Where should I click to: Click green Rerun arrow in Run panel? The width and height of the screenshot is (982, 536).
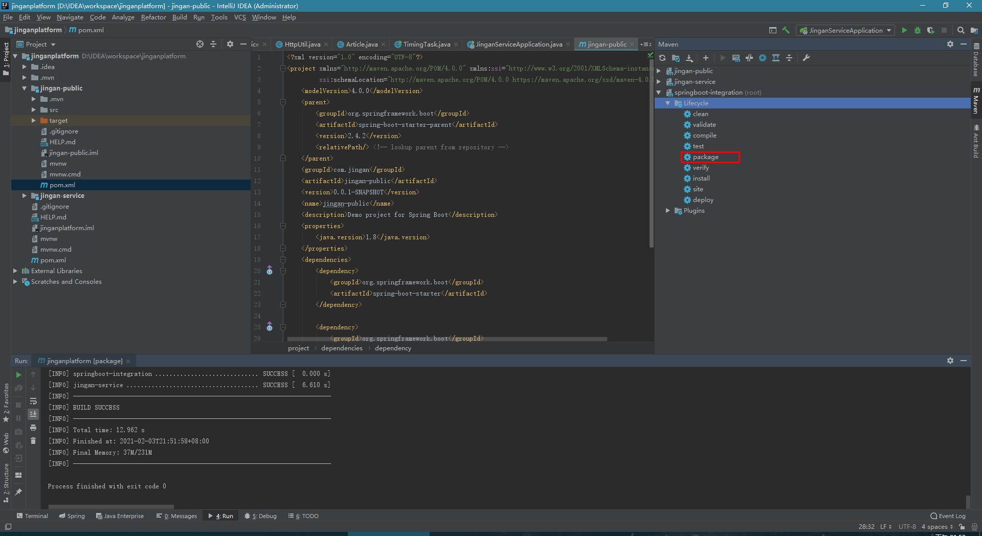pyautogui.click(x=19, y=375)
